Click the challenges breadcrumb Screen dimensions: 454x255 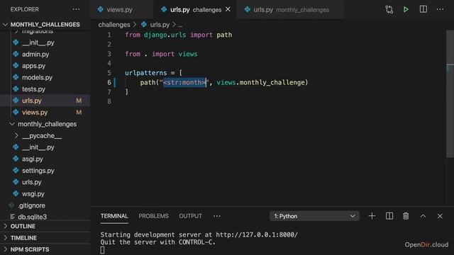pyautogui.click(x=114, y=25)
